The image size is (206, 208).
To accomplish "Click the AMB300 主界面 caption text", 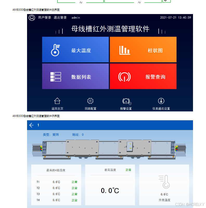I will coord(36,10).
